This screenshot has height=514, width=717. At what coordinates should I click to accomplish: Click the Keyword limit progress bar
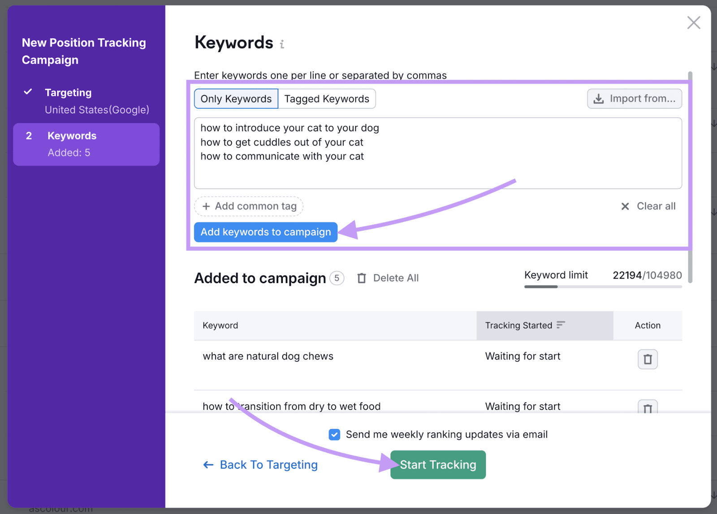(603, 287)
